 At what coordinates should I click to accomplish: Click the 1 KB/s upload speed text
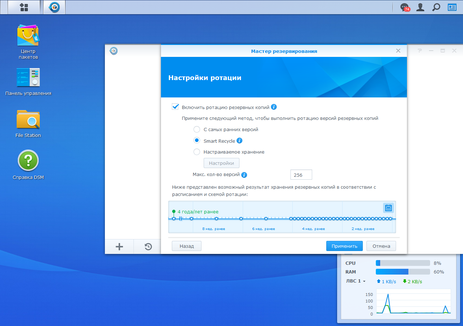click(389, 281)
